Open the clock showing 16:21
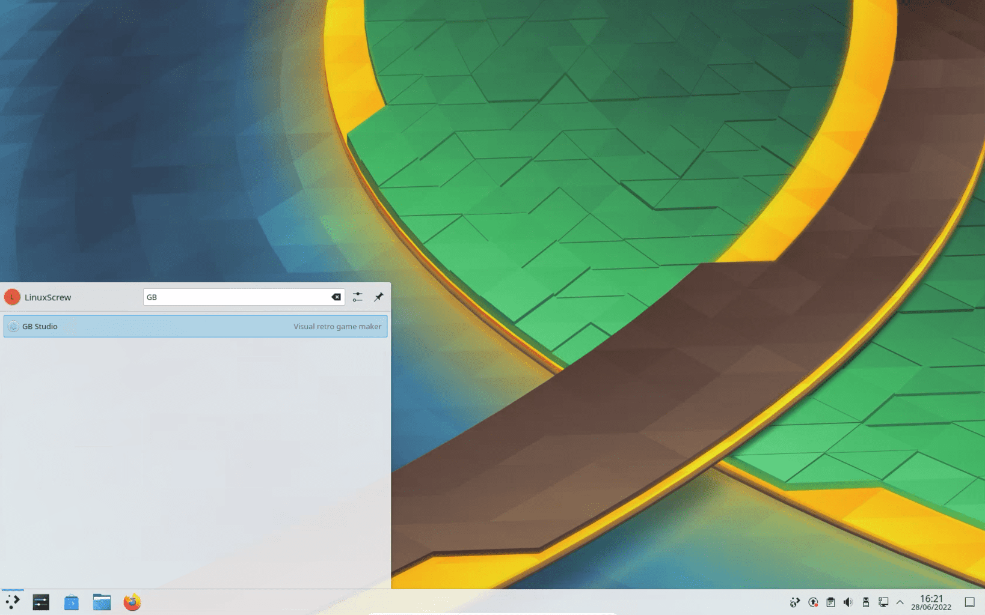The width and height of the screenshot is (985, 615). click(x=931, y=602)
